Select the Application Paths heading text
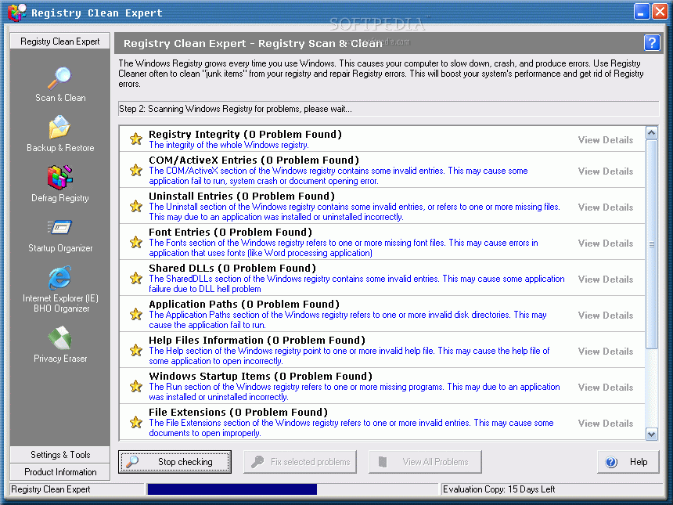 [244, 305]
